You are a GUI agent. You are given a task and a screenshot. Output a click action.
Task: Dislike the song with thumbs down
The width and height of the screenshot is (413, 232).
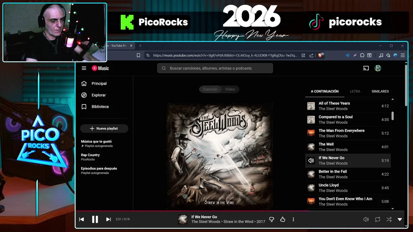(x=272, y=219)
